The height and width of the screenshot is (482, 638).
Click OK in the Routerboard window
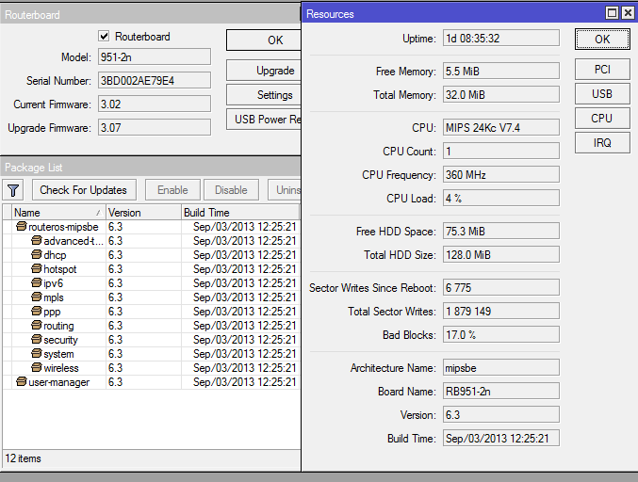point(264,40)
